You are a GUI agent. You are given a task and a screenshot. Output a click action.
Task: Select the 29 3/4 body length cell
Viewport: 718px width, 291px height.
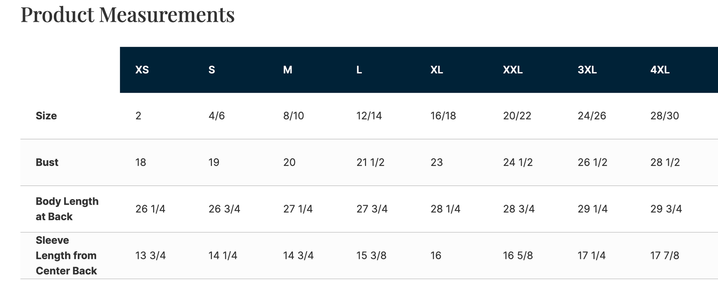[x=666, y=209]
